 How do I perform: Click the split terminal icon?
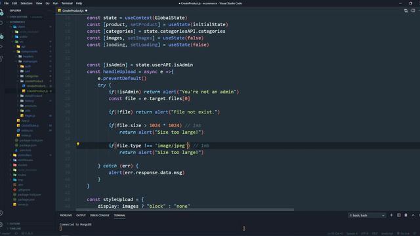399,215
